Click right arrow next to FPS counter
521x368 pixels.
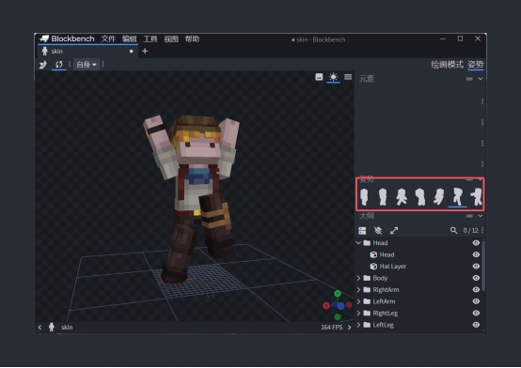tap(349, 328)
